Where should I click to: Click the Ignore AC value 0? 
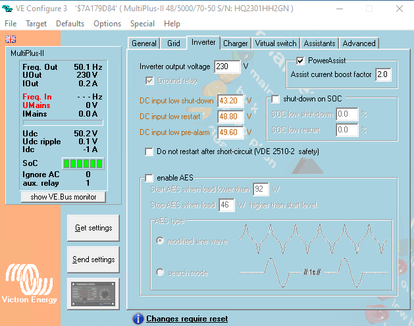pyautogui.click(x=88, y=175)
